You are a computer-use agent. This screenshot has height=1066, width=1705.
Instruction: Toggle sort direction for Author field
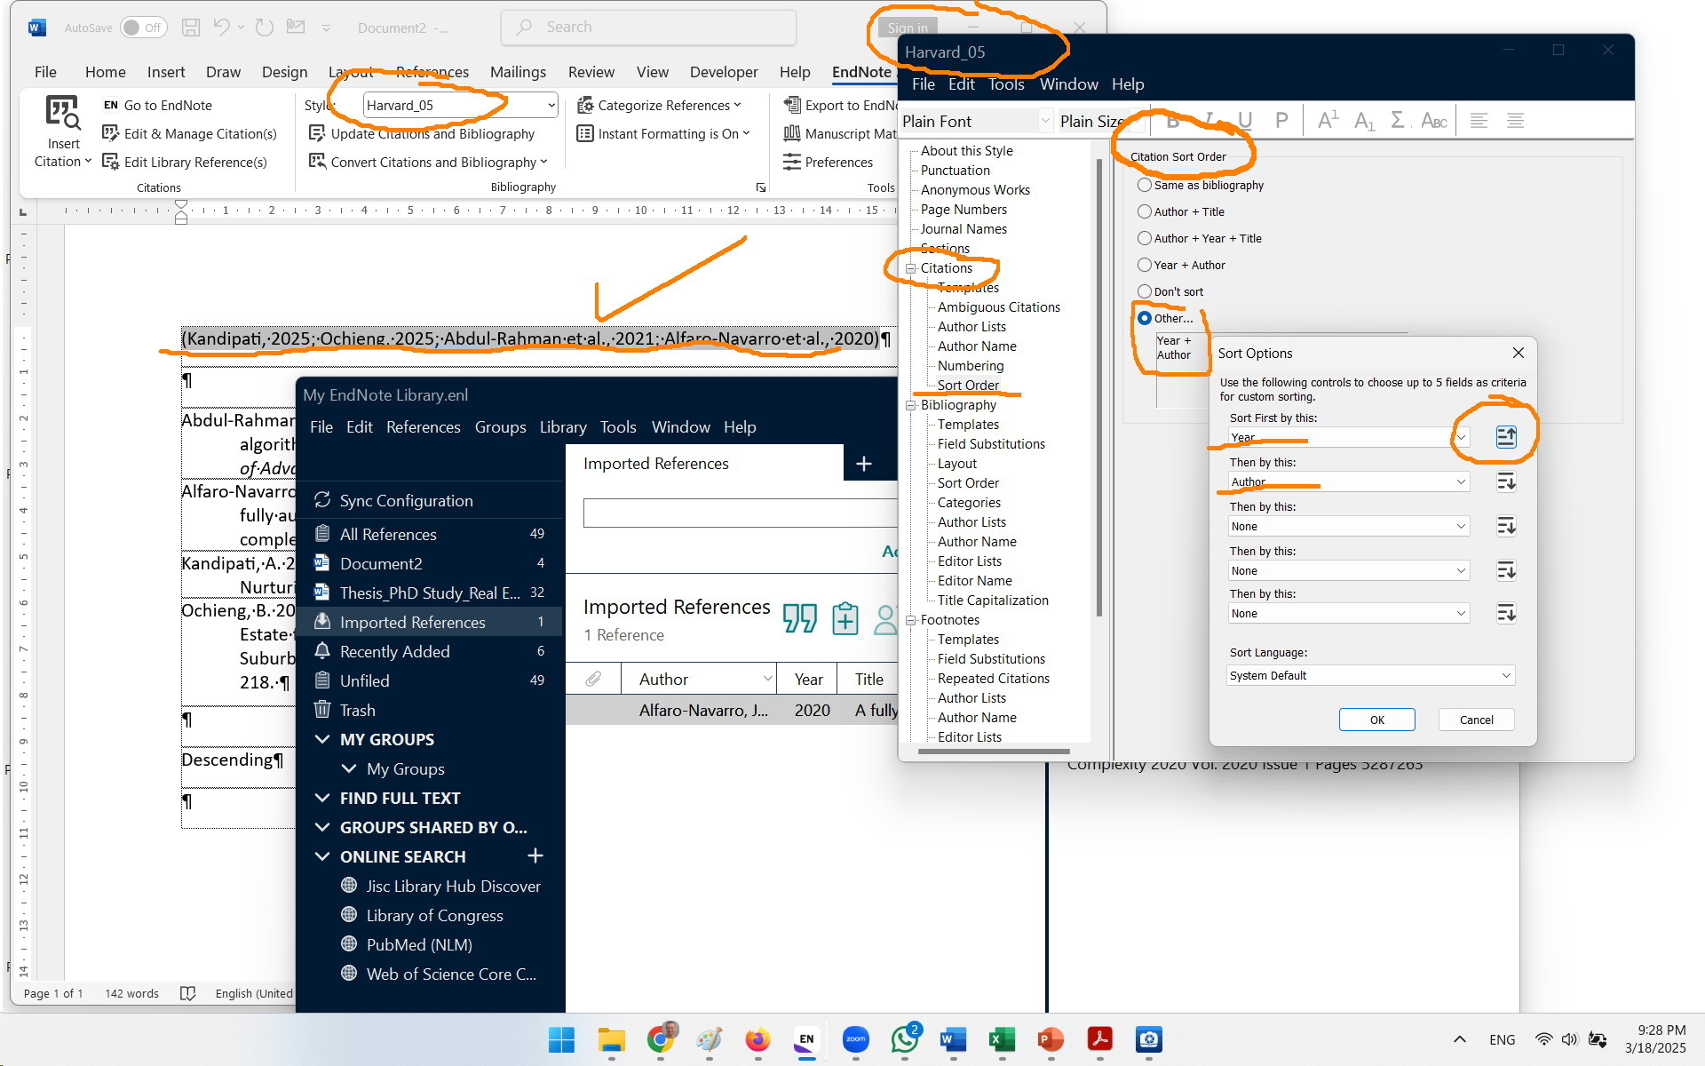pos(1506,481)
